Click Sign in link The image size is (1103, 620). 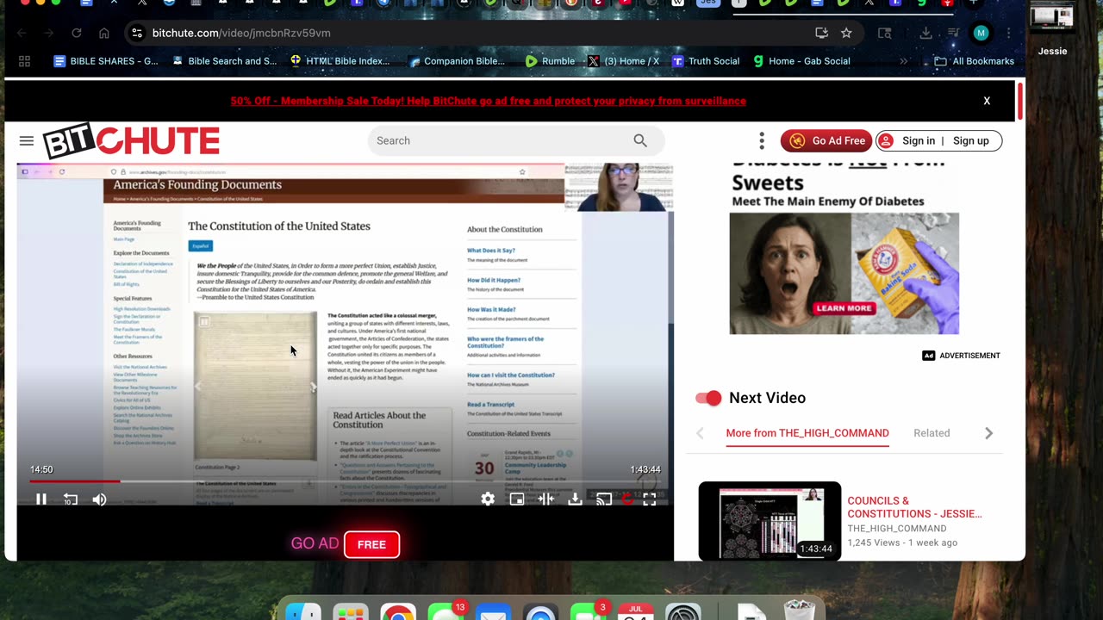tap(919, 141)
